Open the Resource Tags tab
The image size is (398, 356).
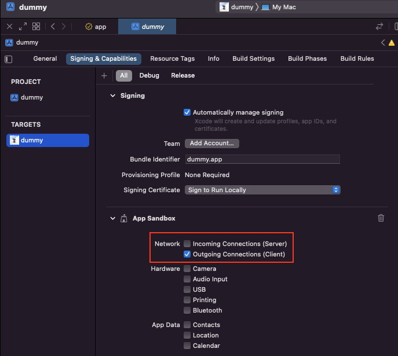tap(172, 59)
